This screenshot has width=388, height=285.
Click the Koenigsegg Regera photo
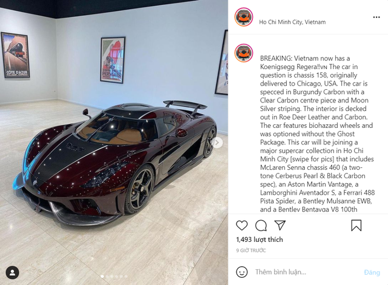click(114, 142)
